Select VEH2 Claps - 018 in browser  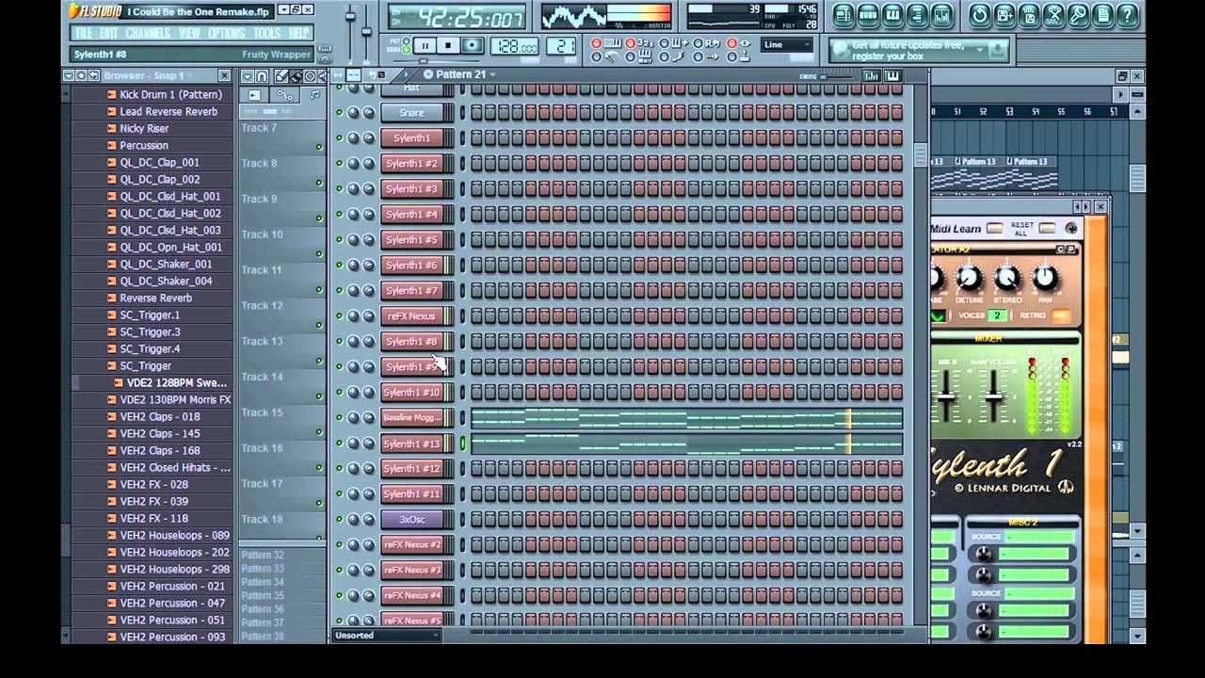click(x=160, y=416)
